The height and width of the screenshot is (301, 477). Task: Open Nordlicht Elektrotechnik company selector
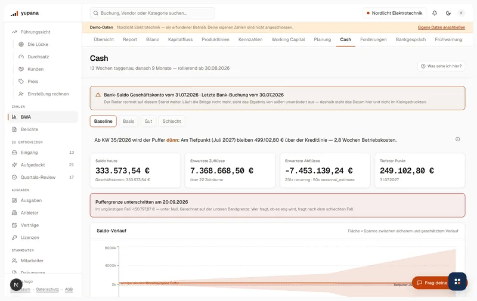(x=395, y=13)
